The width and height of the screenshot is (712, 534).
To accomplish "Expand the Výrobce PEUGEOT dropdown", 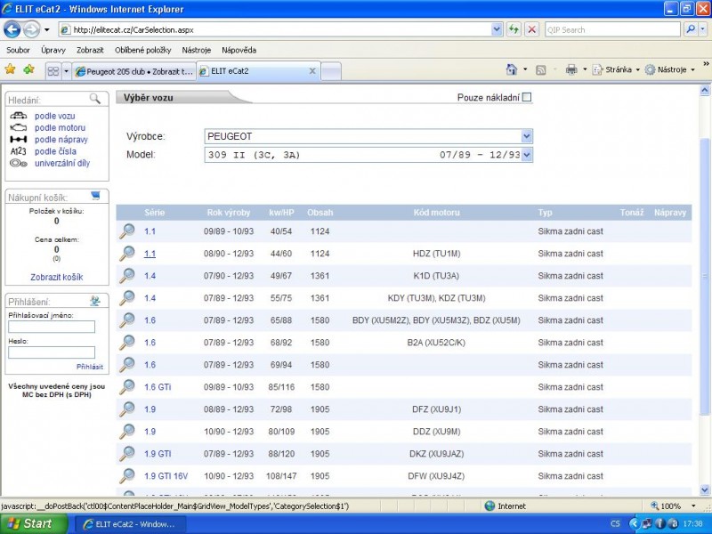I will [527, 136].
